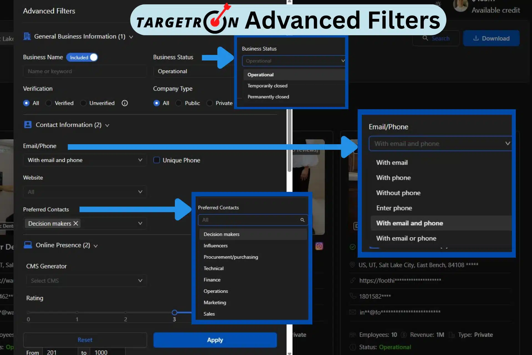Select the Public company type radio

[179, 103]
